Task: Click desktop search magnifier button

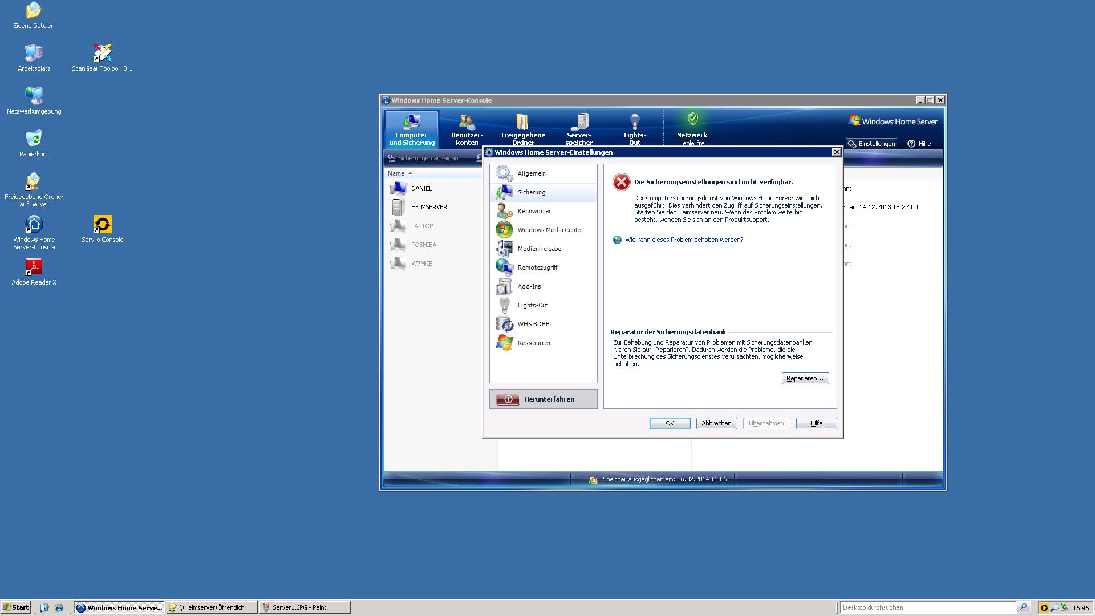Action: (1023, 607)
